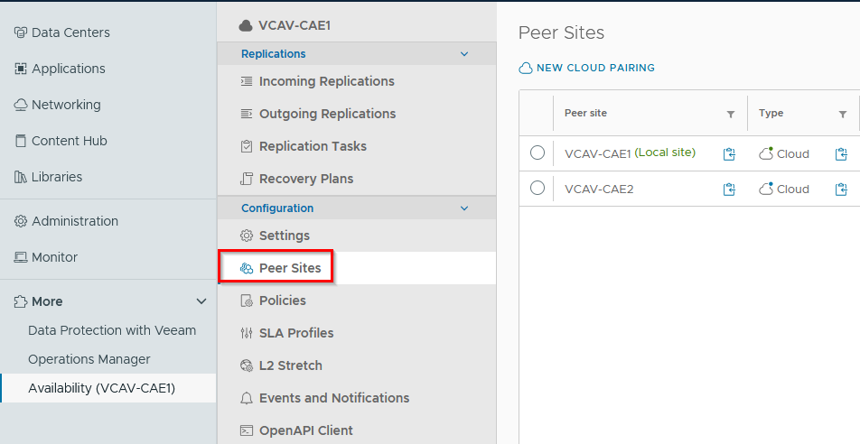860x444 pixels.
Task: Open Events and Notifications bell item
Action: click(333, 398)
